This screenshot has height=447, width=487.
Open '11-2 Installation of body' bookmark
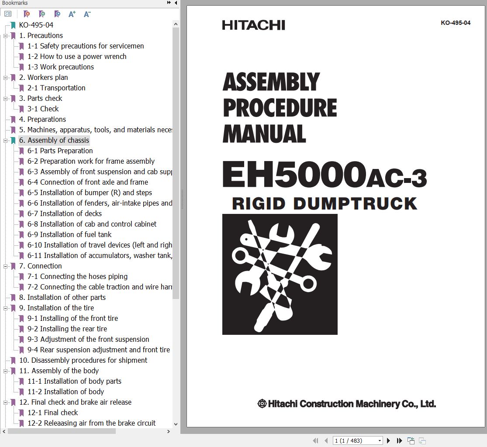(66, 392)
